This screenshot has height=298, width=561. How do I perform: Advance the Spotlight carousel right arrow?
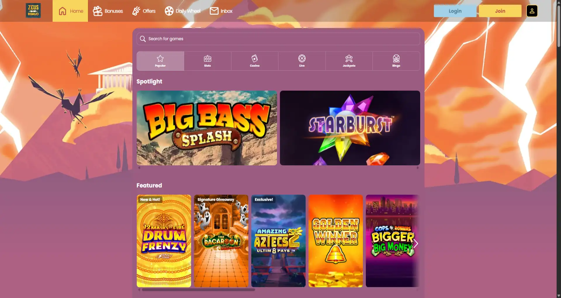(418, 168)
